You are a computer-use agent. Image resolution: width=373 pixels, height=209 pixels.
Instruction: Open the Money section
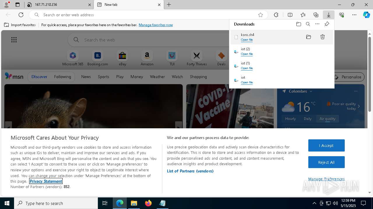(137, 77)
